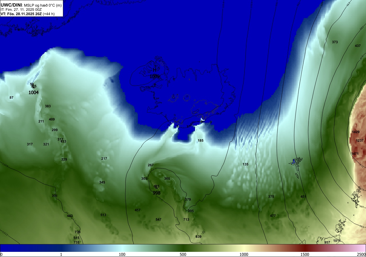Click the H high pressure marker over Iceland
This screenshot has width=366, height=257.
point(154,70)
